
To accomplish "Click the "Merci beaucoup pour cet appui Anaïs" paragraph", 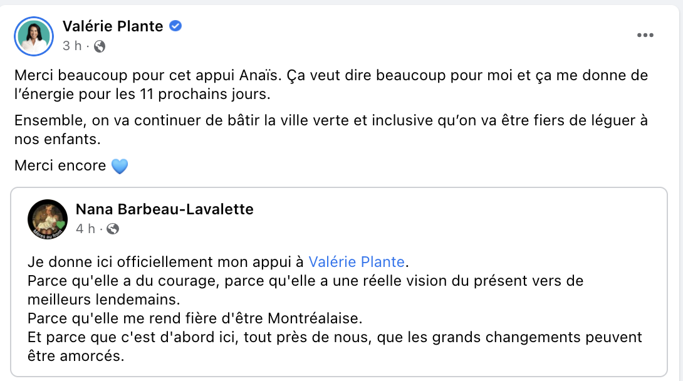I will click(331, 85).
